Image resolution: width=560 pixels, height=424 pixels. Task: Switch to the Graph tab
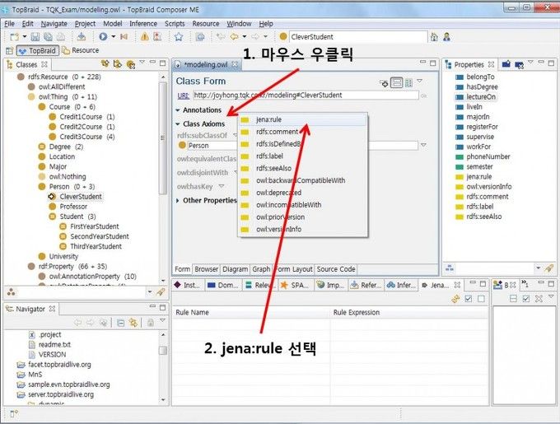coord(261,269)
